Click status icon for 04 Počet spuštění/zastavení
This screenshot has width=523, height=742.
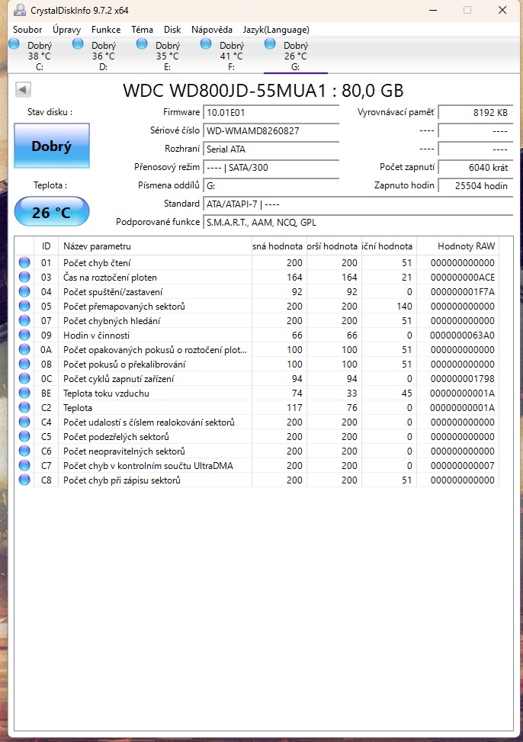[x=24, y=291]
